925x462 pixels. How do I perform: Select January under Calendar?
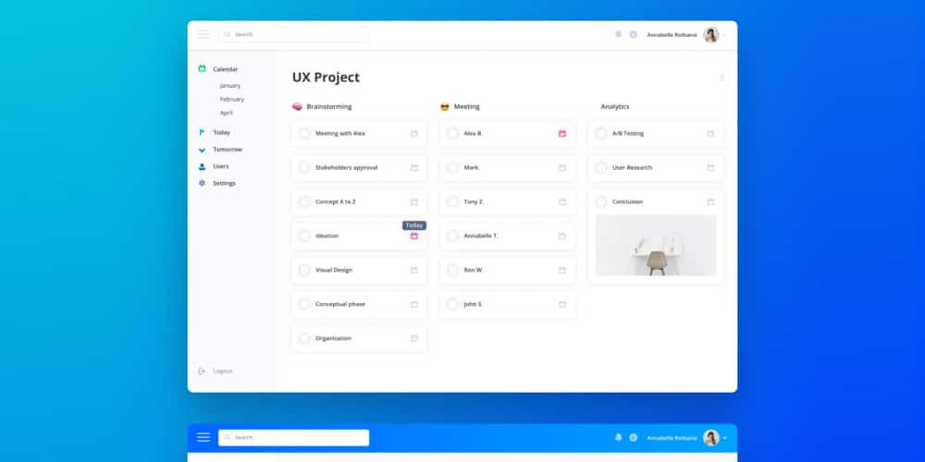230,85
